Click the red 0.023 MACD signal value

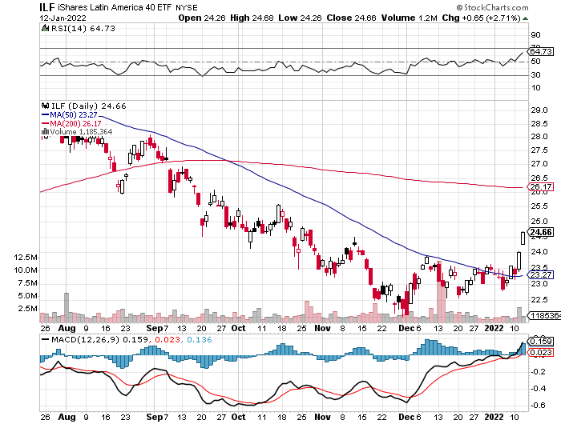166,339
